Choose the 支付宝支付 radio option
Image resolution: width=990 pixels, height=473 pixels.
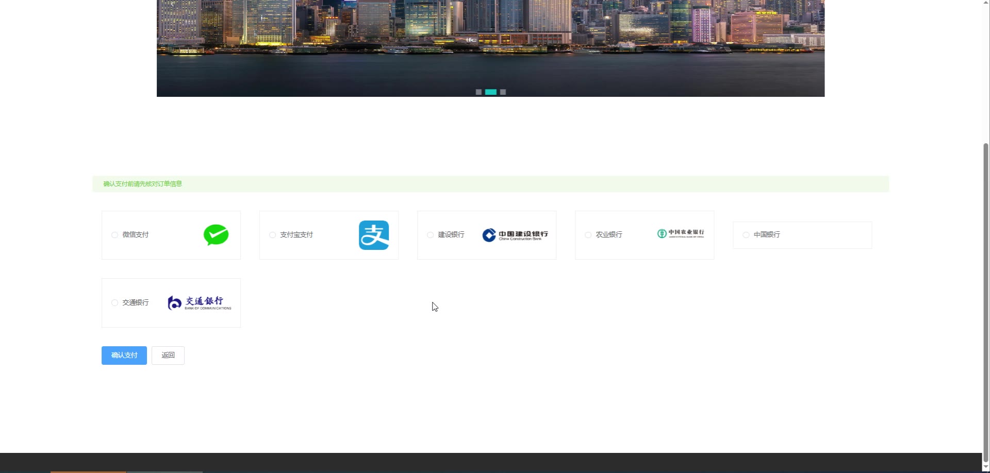tap(272, 235)
